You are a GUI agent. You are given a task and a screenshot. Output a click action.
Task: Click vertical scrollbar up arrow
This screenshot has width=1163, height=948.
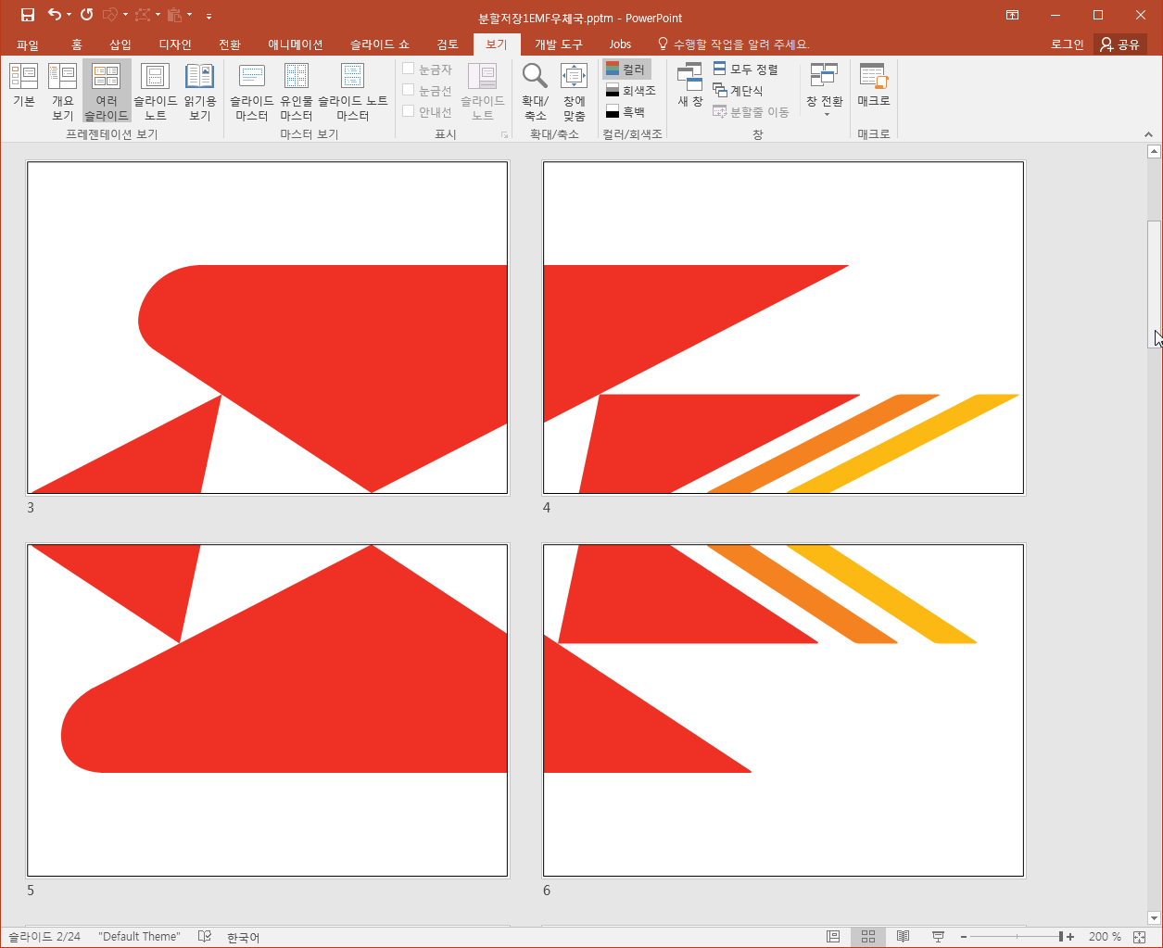[1154, 151]
